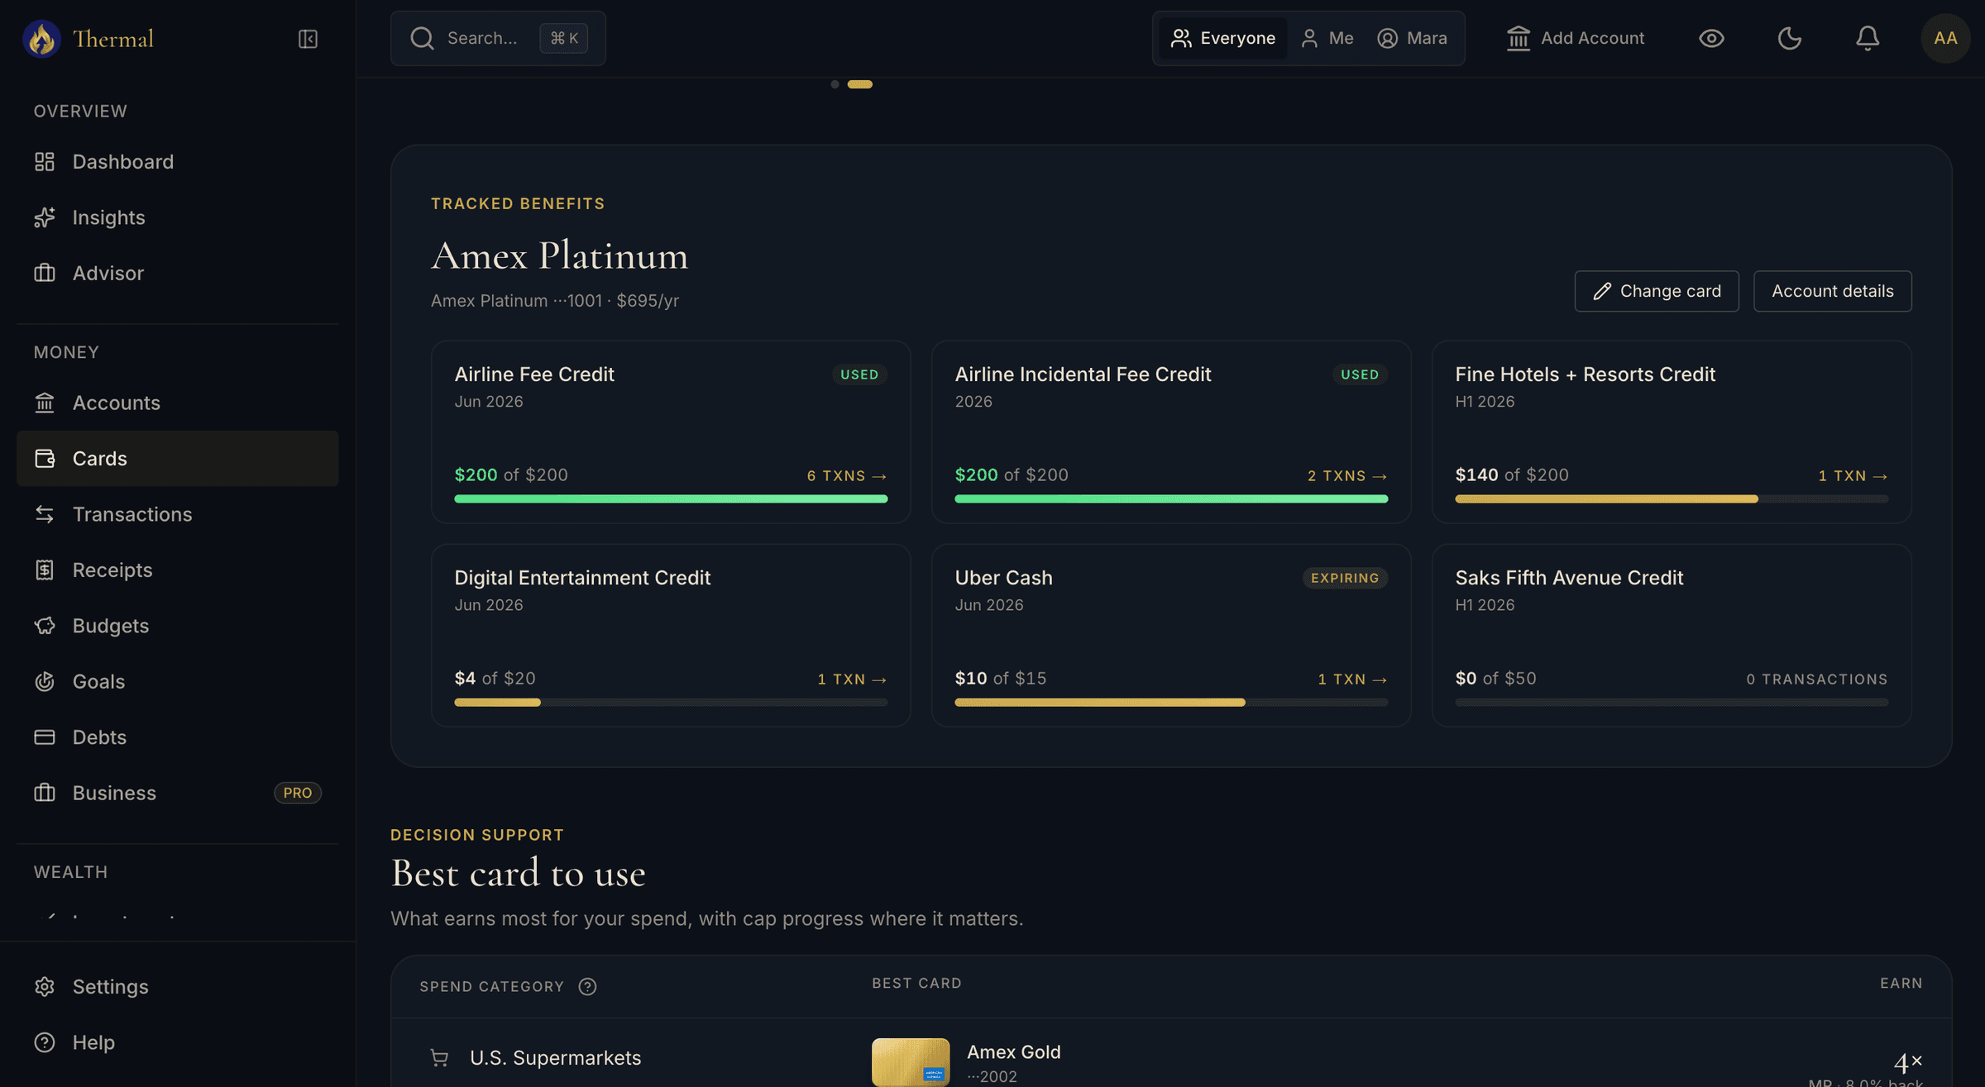Viewport: 1985px width, 1087px height.
Task: Select the Cards sidebar item
Action: coord(177,458)
